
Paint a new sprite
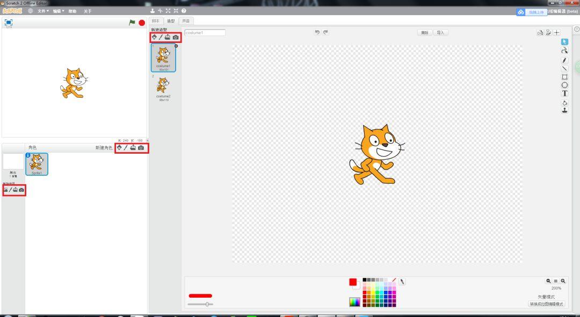point(125,148)
